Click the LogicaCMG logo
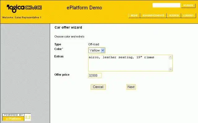The height and width of the screenshot is (123, 198). (x=24, y=8)
